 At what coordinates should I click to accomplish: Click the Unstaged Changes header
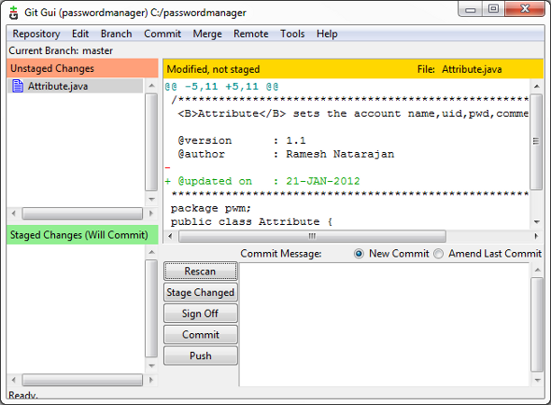pos(82,68)
